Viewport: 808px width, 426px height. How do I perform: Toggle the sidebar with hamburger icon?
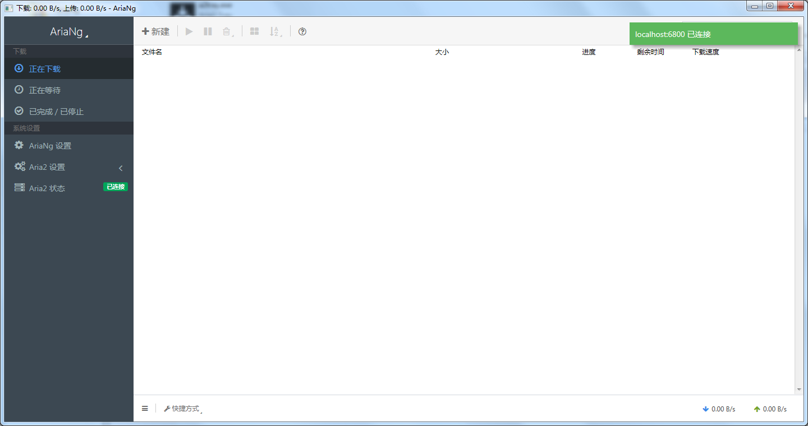pyautogui.click(x=145, y=409)
